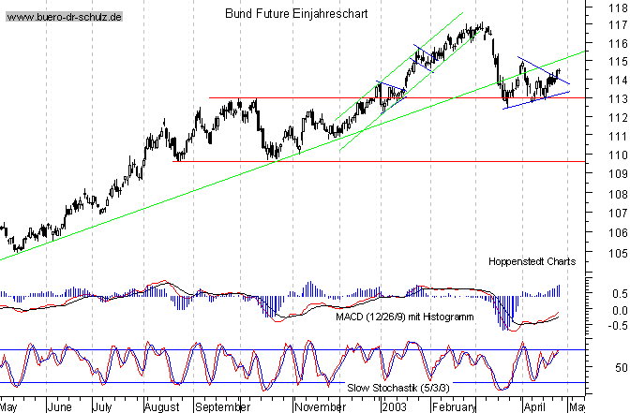This screenshot has height=413, width=630.
Task: Click the 107 price axis value
Action: tap(618, 214)
